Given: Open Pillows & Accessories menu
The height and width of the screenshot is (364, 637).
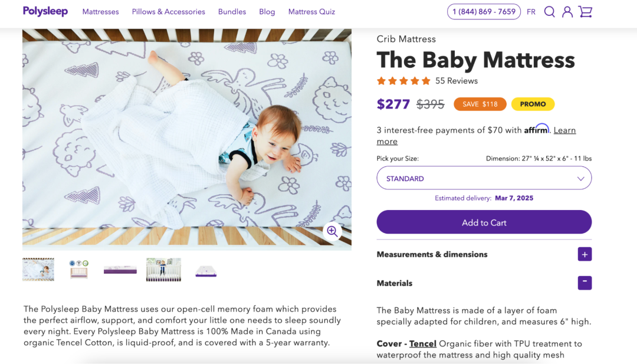Looking at the screenshot, I should 168,12.
